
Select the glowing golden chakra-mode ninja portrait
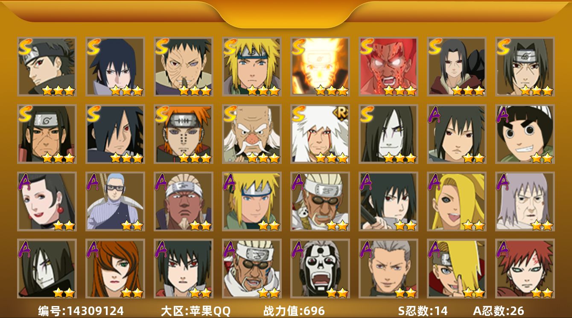pos(320,67)
